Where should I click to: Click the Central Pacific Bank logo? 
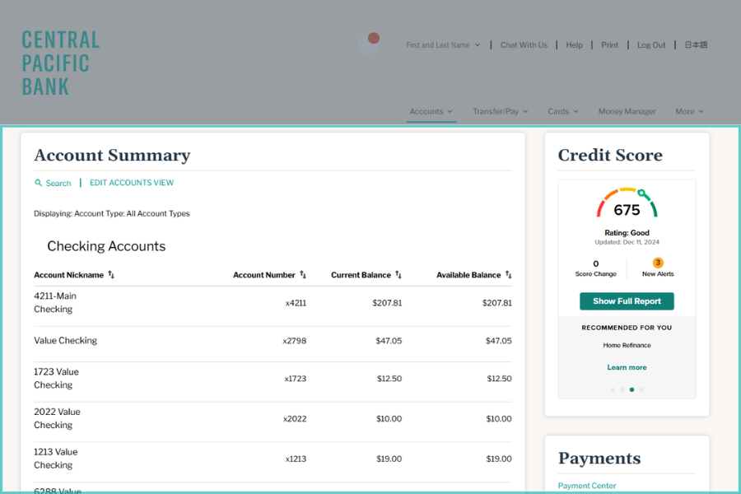60,63
